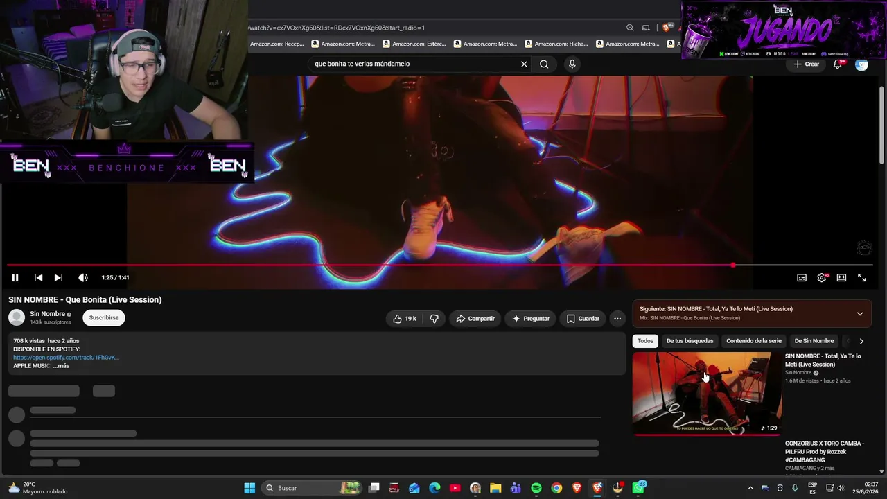Open 'Amazon.com: Hieha...' bookmark
The height and width of the screenshot is (499, 887).
(x=557, y=44)
